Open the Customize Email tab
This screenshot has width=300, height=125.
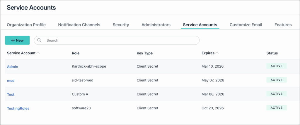pos(246,25)
